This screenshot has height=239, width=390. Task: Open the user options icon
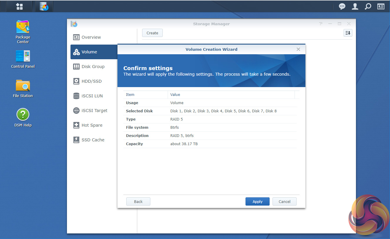tap(355, 6)
